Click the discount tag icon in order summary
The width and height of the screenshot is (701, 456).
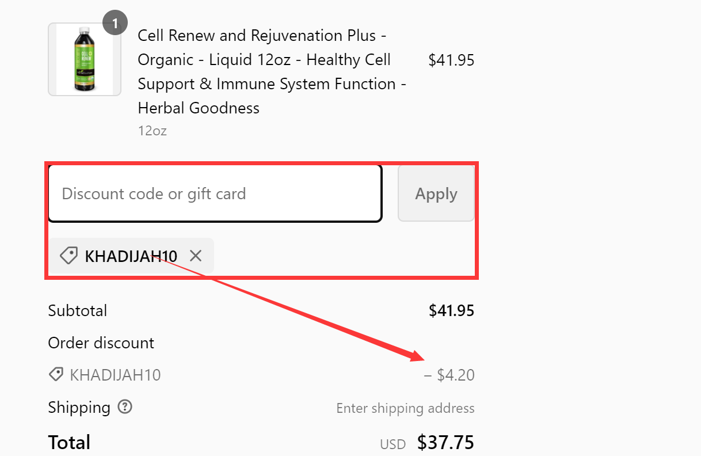click(x=55, y=374)
